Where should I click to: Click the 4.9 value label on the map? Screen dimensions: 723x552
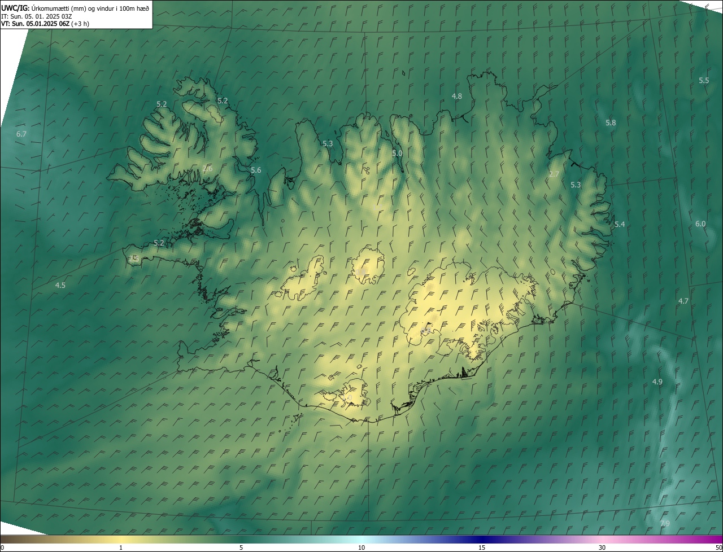657,382
